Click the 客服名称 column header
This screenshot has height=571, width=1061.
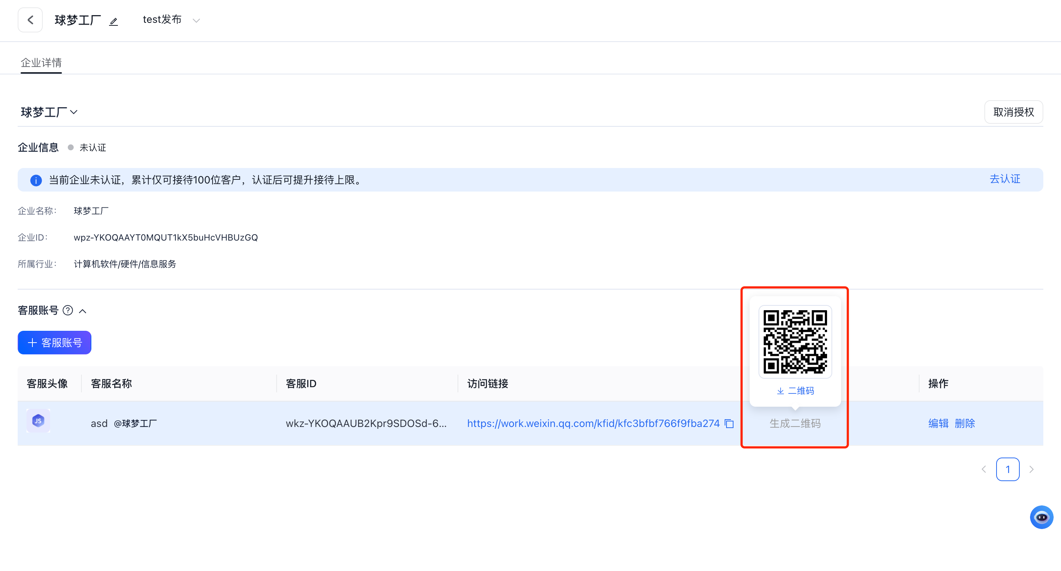point(111,383)
